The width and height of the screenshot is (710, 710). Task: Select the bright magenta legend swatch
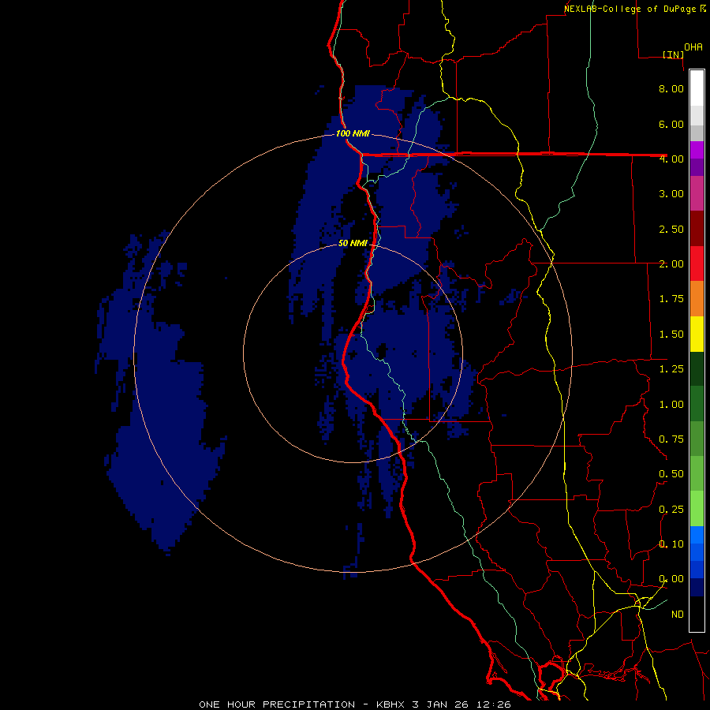click(x=697, y=150)
